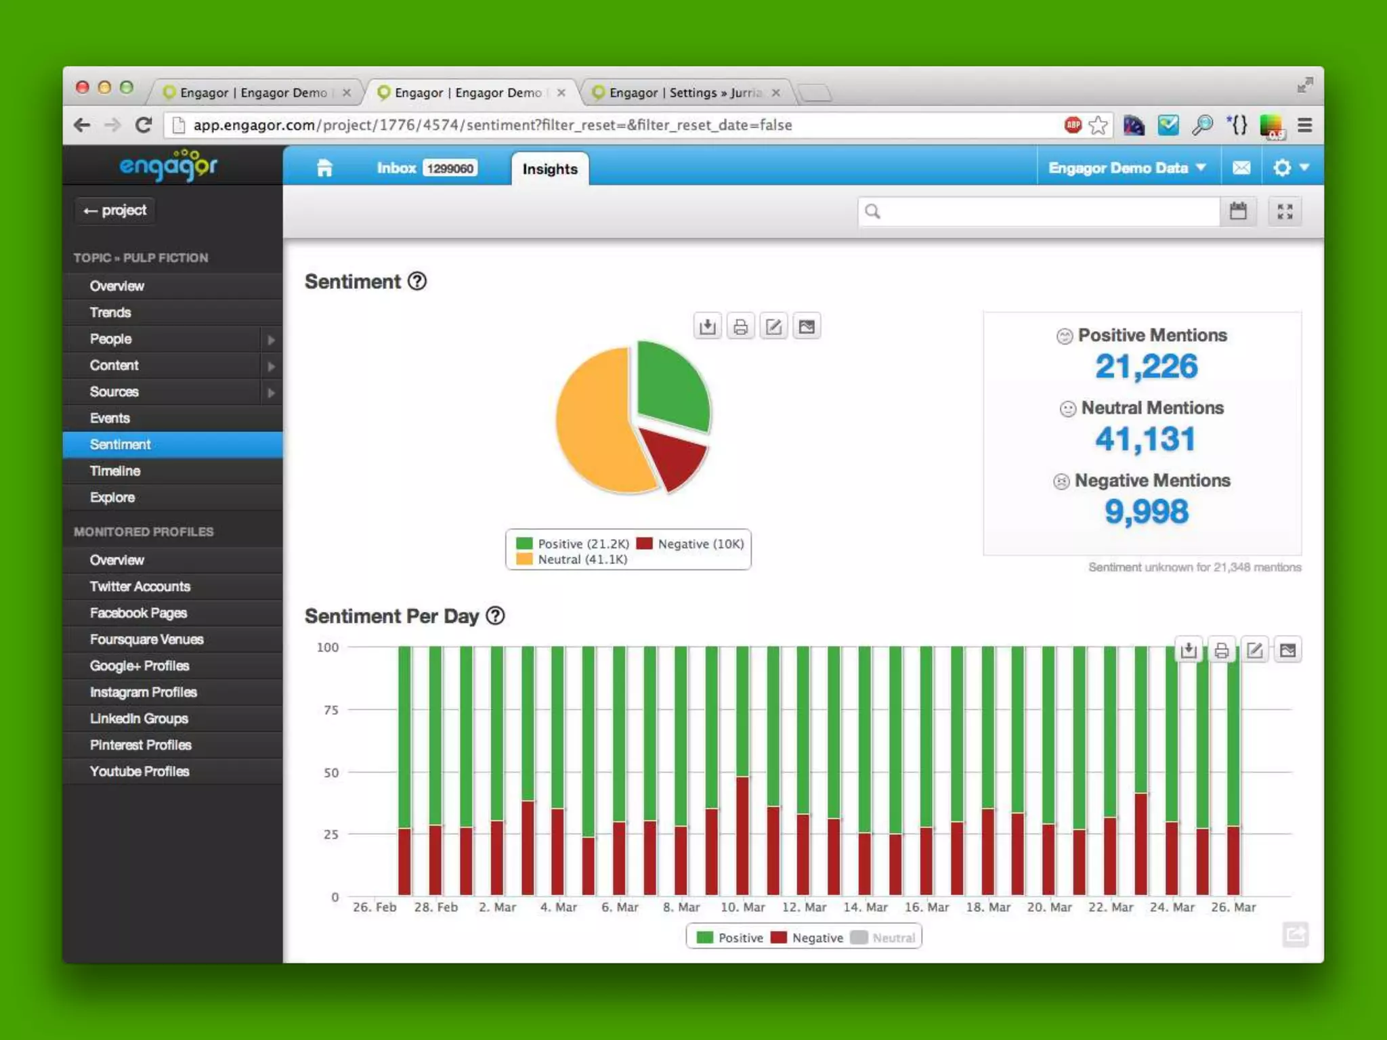The height and width of the screenshot is (1040, 1387).
Task: Open the mail envelope icon in header
Action: point(1241,168)
